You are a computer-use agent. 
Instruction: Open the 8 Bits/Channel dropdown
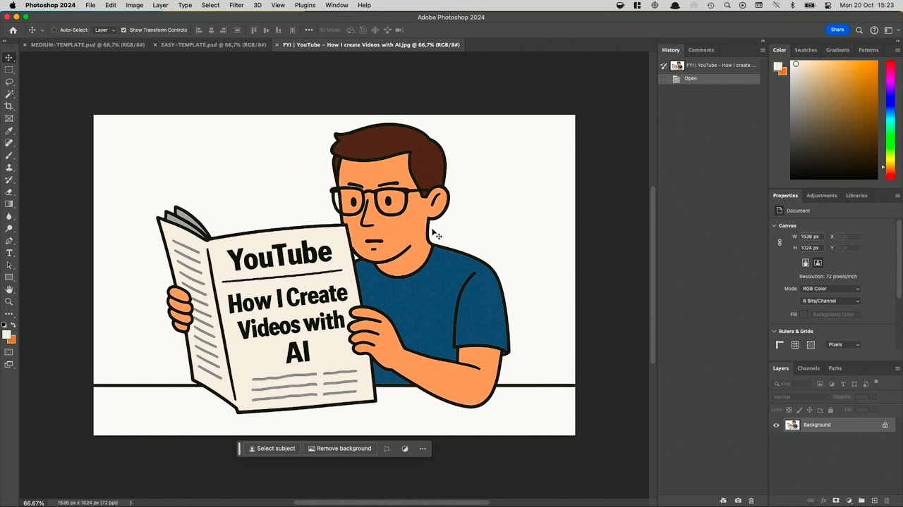coord(831,301)
